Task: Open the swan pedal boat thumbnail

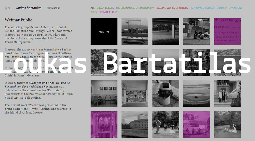Action: point(227,124)
